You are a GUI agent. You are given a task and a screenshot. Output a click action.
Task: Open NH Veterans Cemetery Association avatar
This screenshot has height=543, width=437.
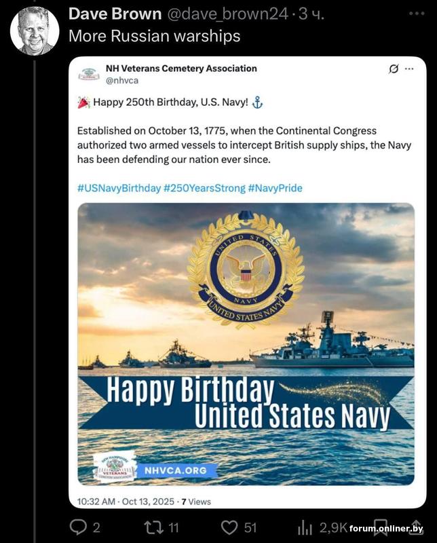click(90, 74)
